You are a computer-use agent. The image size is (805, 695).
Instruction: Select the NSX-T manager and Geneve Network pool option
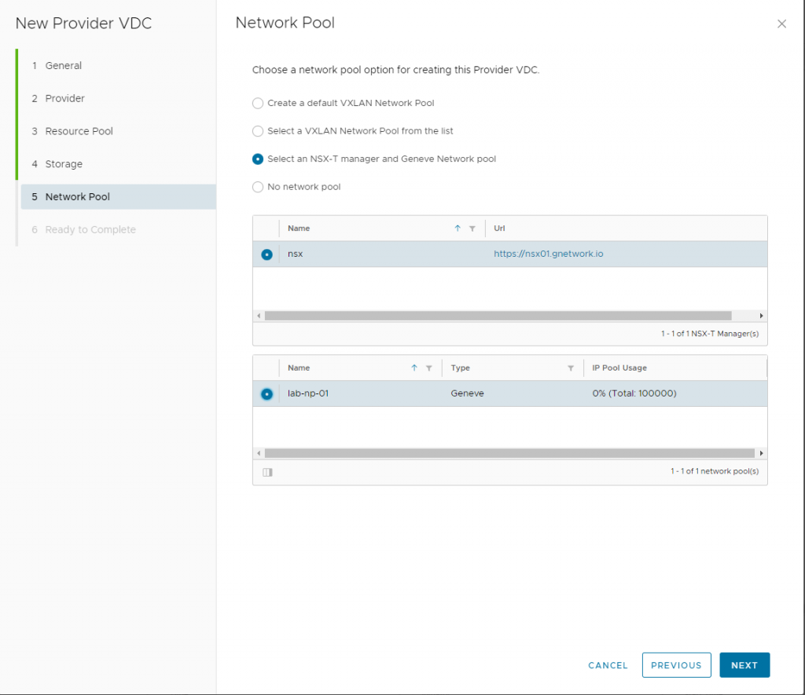258,159
